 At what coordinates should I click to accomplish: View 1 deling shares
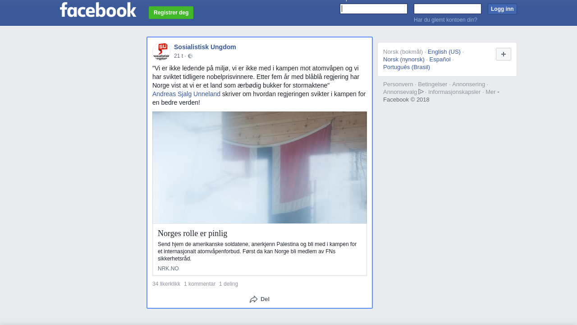229,284
